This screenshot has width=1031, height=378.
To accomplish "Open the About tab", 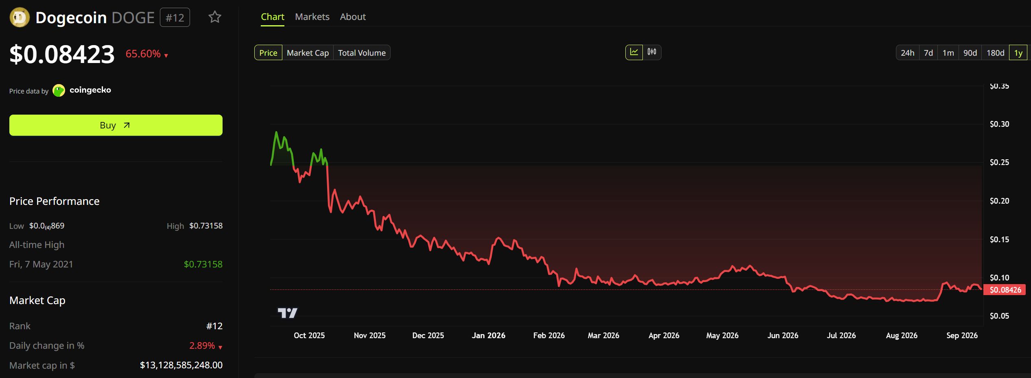I will tap(353, 17).
